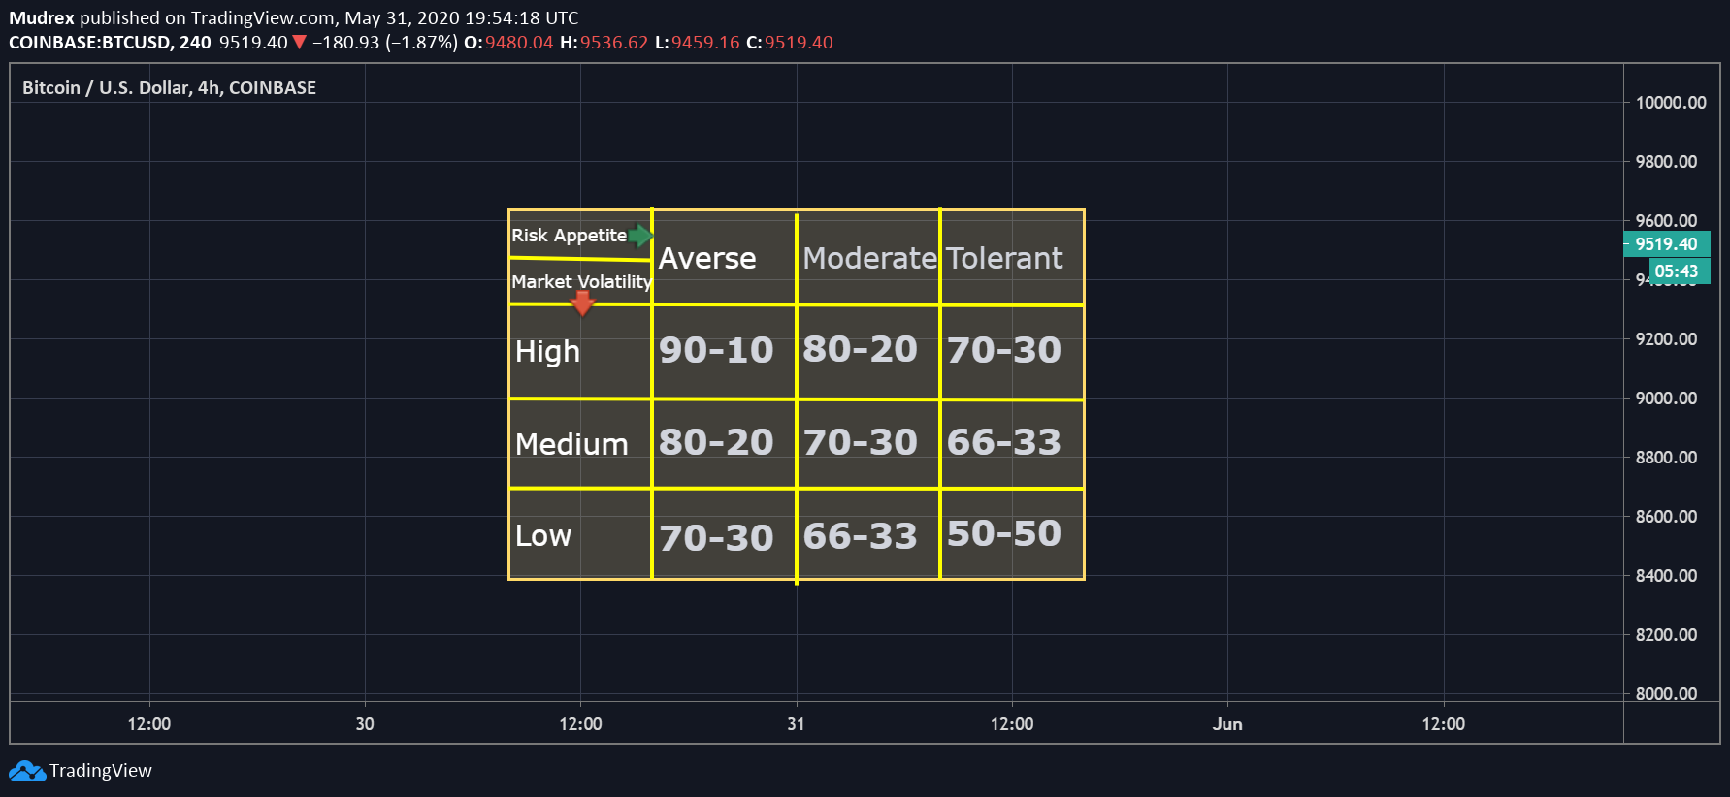The height and width of the screenshot is (797, 1730).
Task: Click the 8800.00 price axis label
Action: click(x=1666, y=458)
